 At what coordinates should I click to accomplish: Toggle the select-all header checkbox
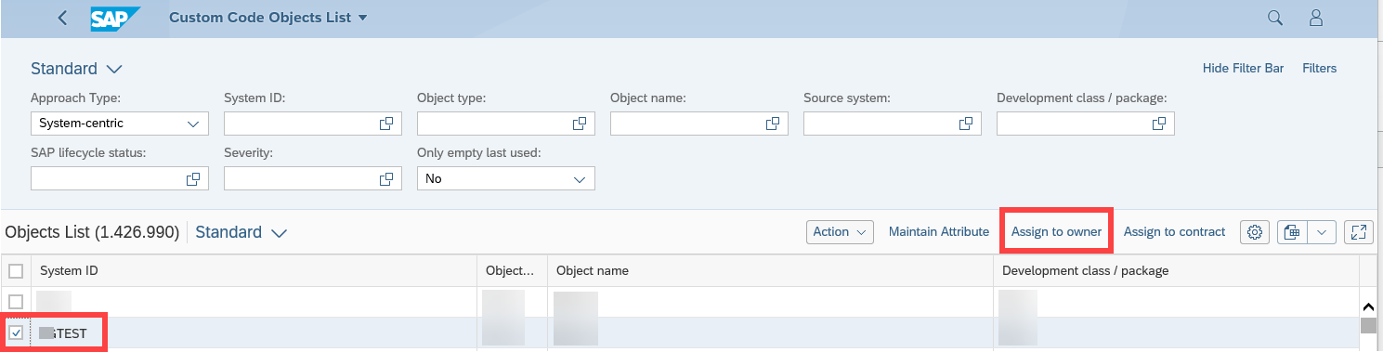tap(16, 271)
